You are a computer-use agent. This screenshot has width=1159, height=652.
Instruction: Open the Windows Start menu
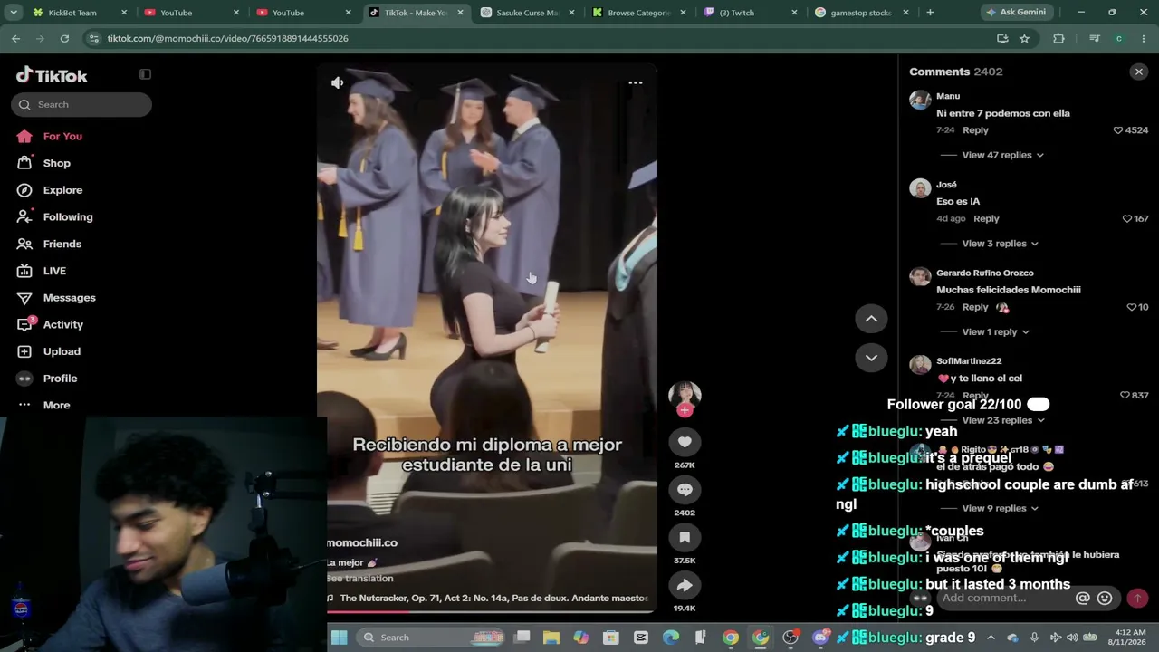coord(340,638)
